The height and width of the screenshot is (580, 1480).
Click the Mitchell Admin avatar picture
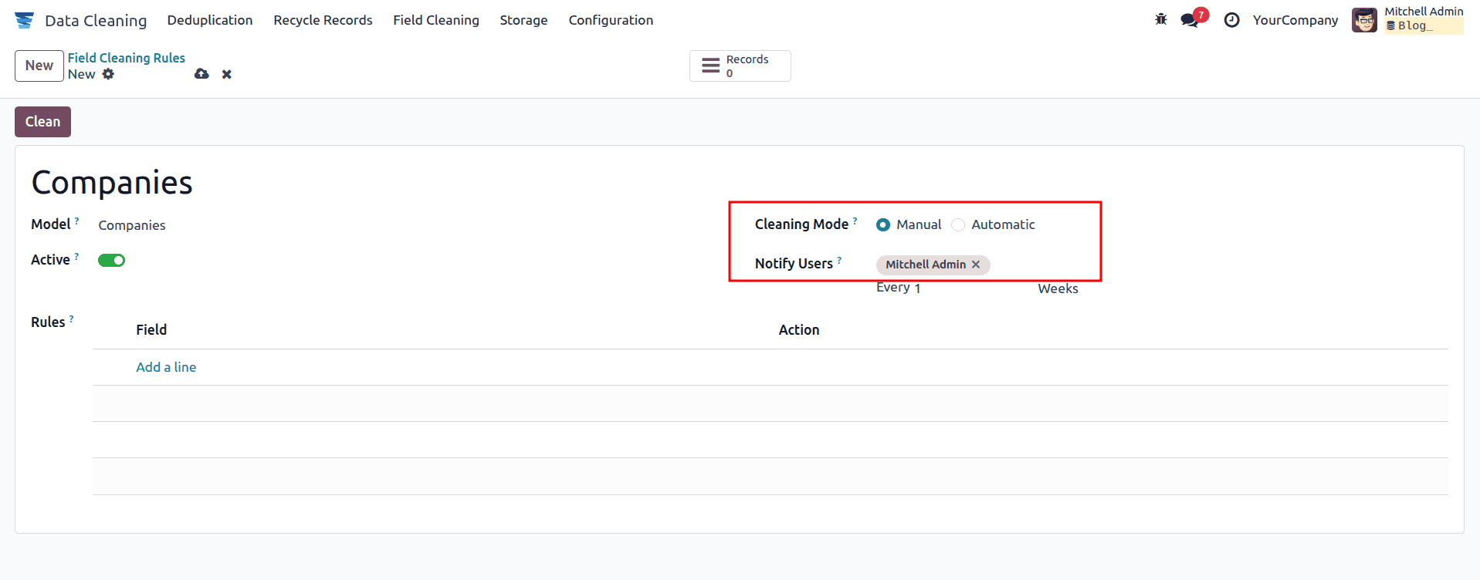point(1364,20)
